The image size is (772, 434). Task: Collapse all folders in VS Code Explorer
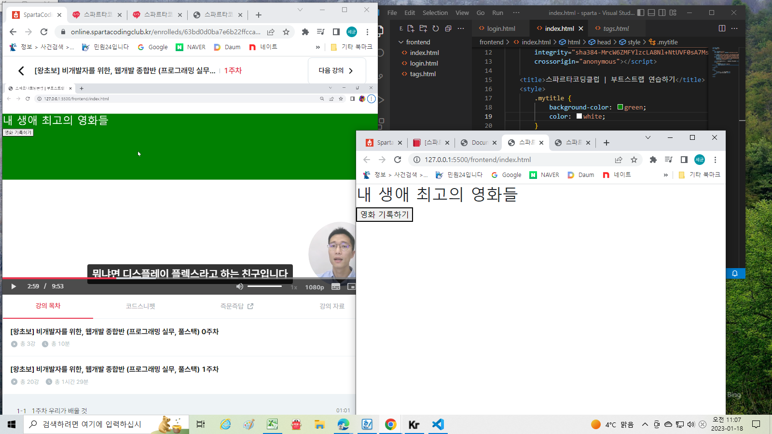(x=448, y=28)
